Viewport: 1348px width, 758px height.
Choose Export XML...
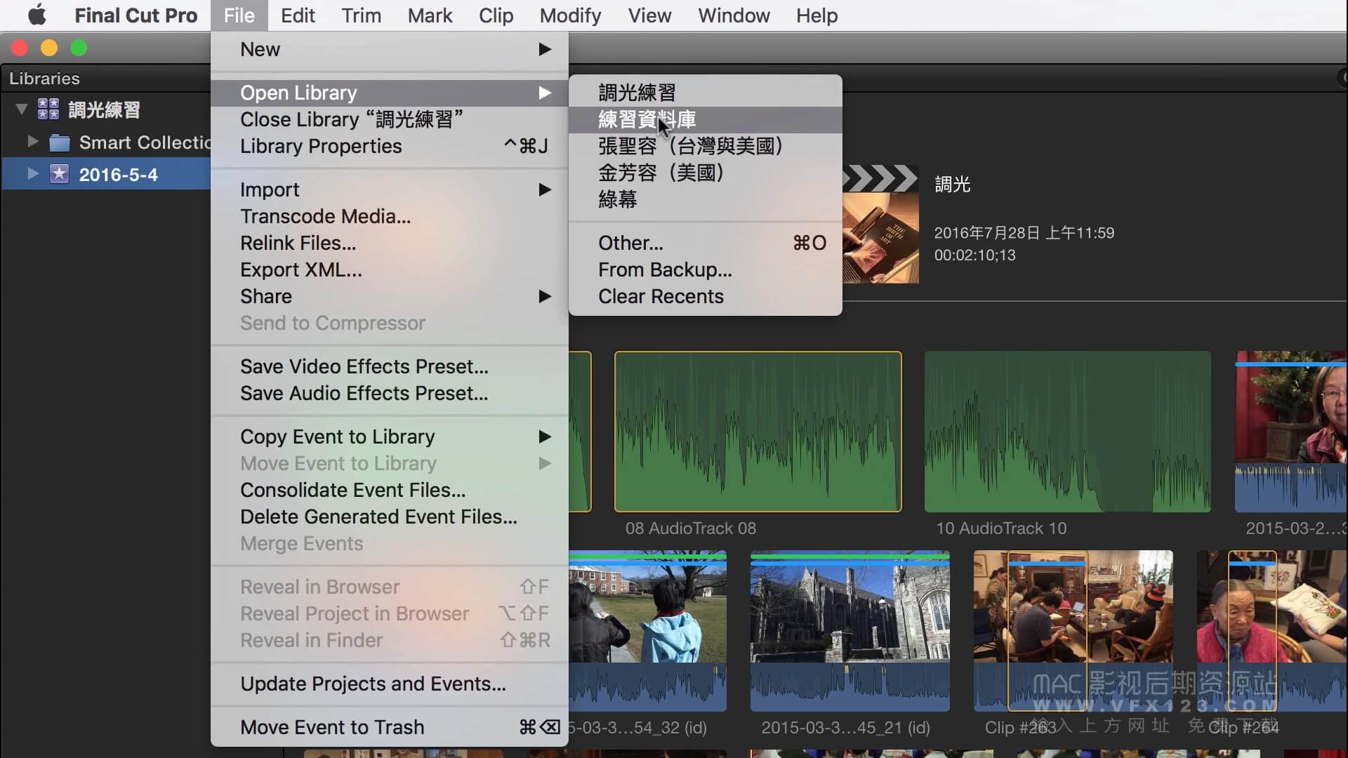(390, 270)
